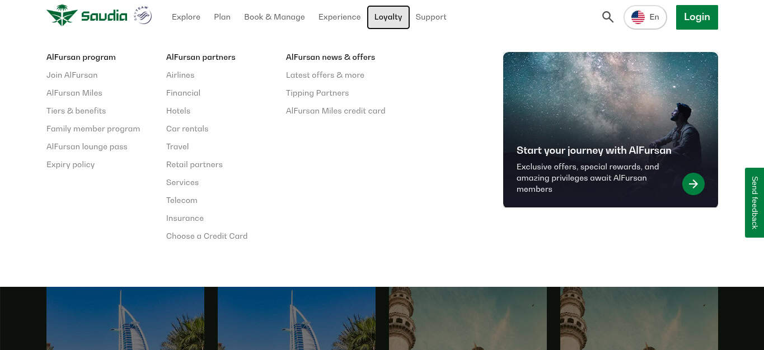Click the Saudia logo
The image size is (764, 350).
(87, 16)
